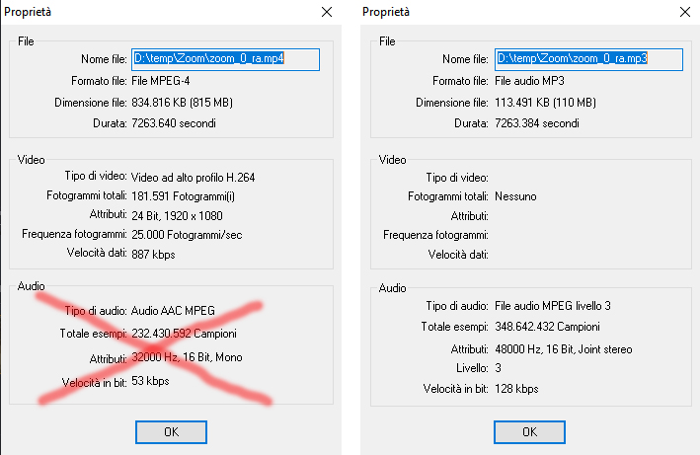Close the mp4 Proprietà dialog
This screenshot has height=455, width=700.
[x=327, y=12]
